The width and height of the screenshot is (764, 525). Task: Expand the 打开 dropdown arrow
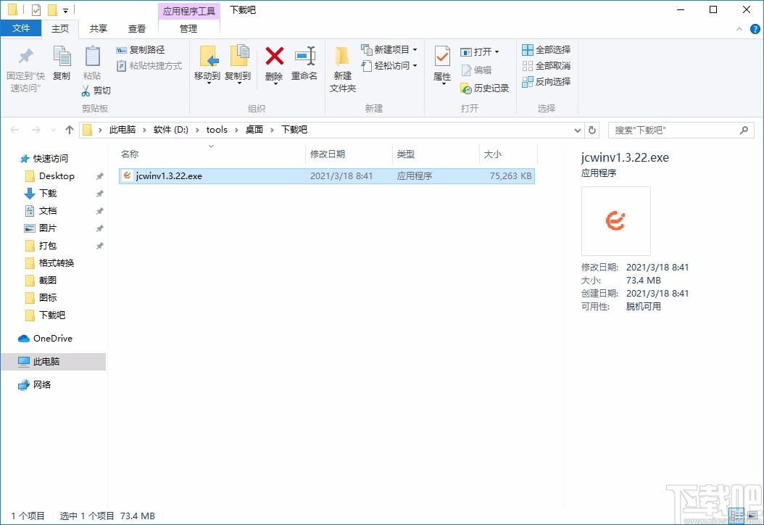point(499,51)
